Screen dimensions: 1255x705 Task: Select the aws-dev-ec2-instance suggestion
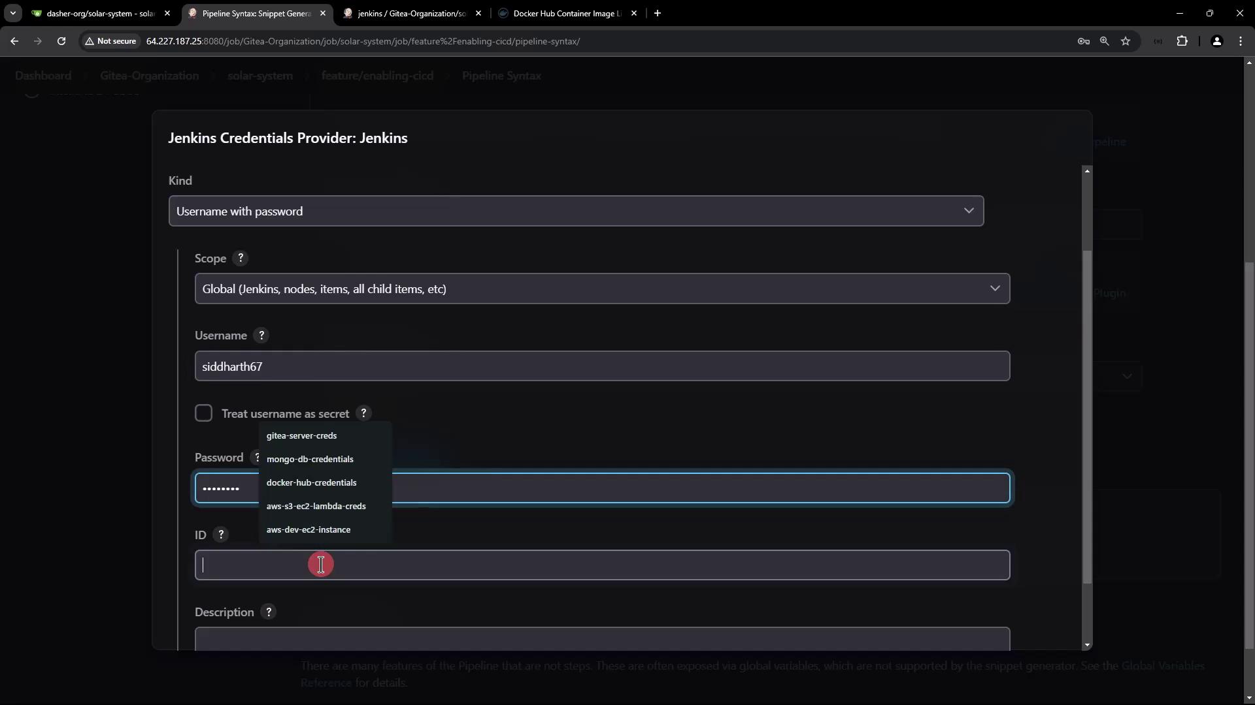pos(309,529)
